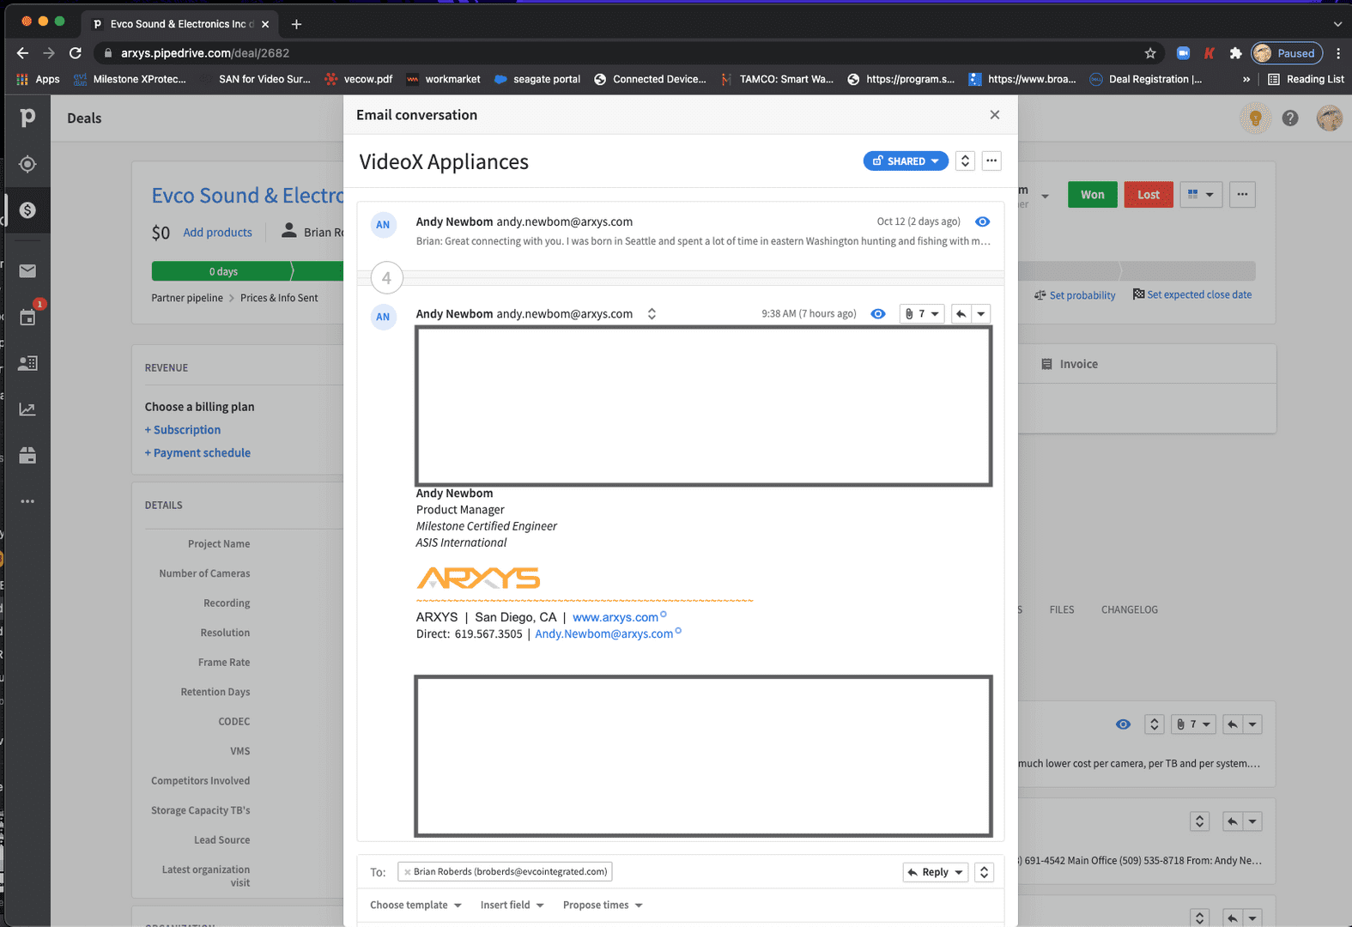Expand or collapse all emails in thread
This screenshot has height=927, width=1352.
965,161
